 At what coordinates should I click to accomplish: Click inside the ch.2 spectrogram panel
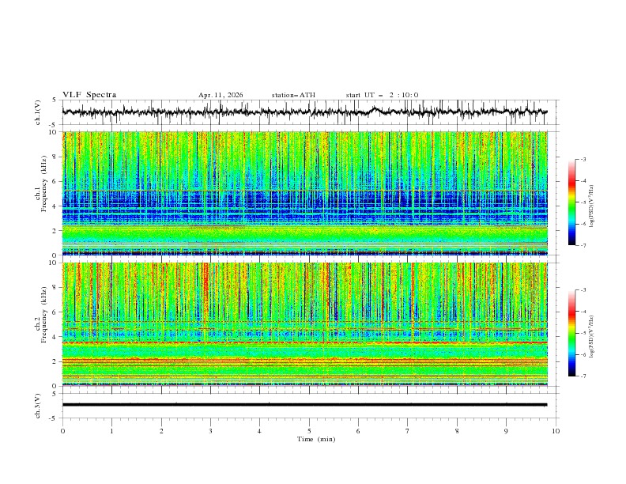coord(304,324)
